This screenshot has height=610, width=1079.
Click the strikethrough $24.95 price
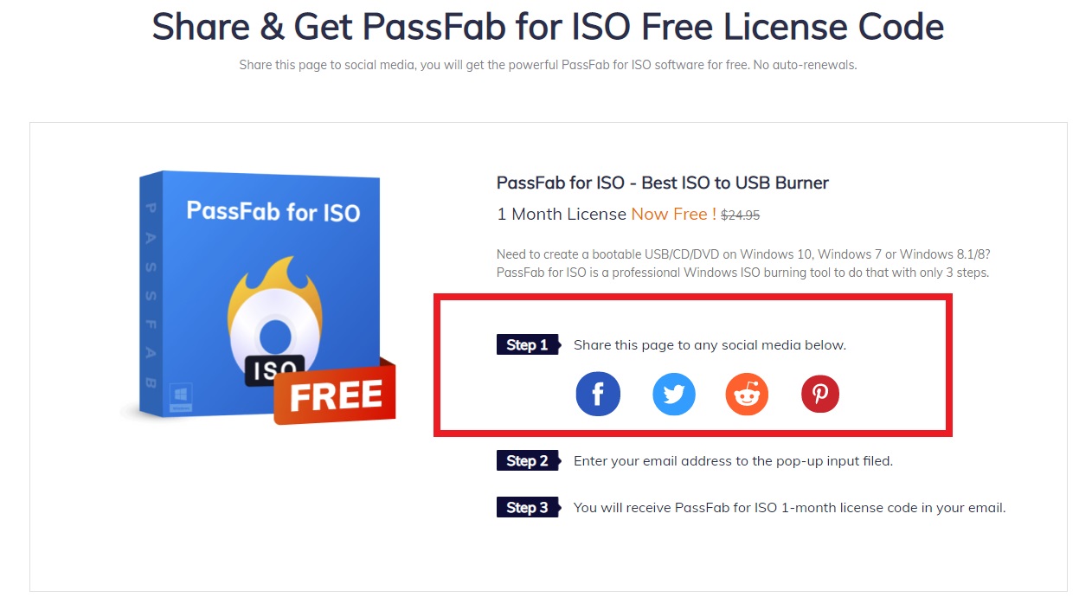[x=738, y=214]
